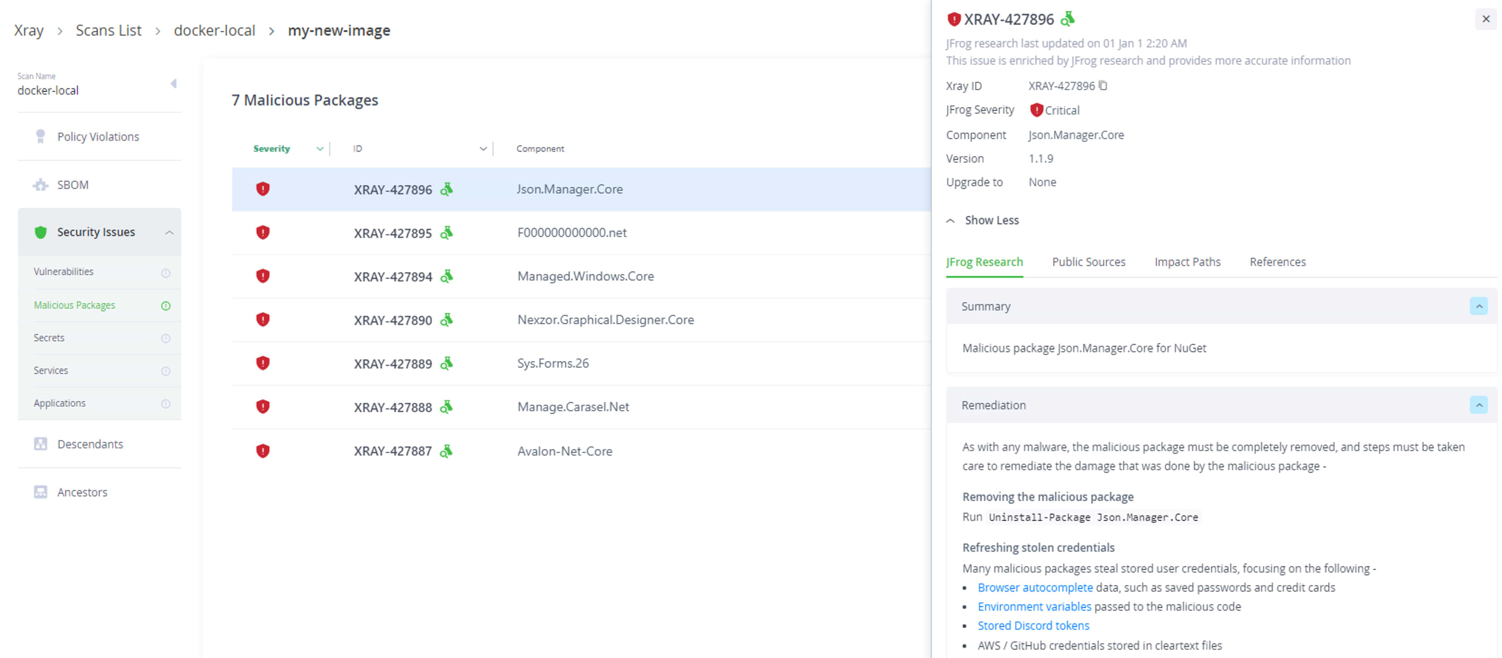This screenshot has height=658, width=1502.
Task: Go to docker-local breadcrumb
Action: (x=215, y=30)
